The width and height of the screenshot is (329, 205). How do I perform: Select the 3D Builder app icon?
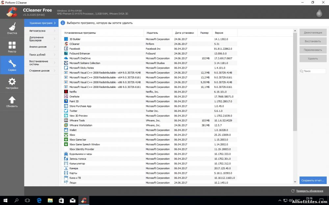66,39
